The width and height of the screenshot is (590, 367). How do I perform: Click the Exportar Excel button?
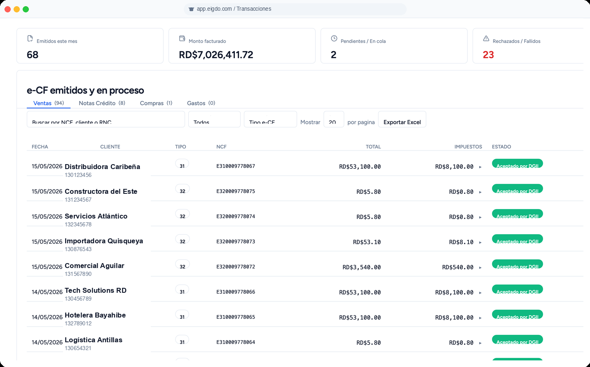(402, 119)
